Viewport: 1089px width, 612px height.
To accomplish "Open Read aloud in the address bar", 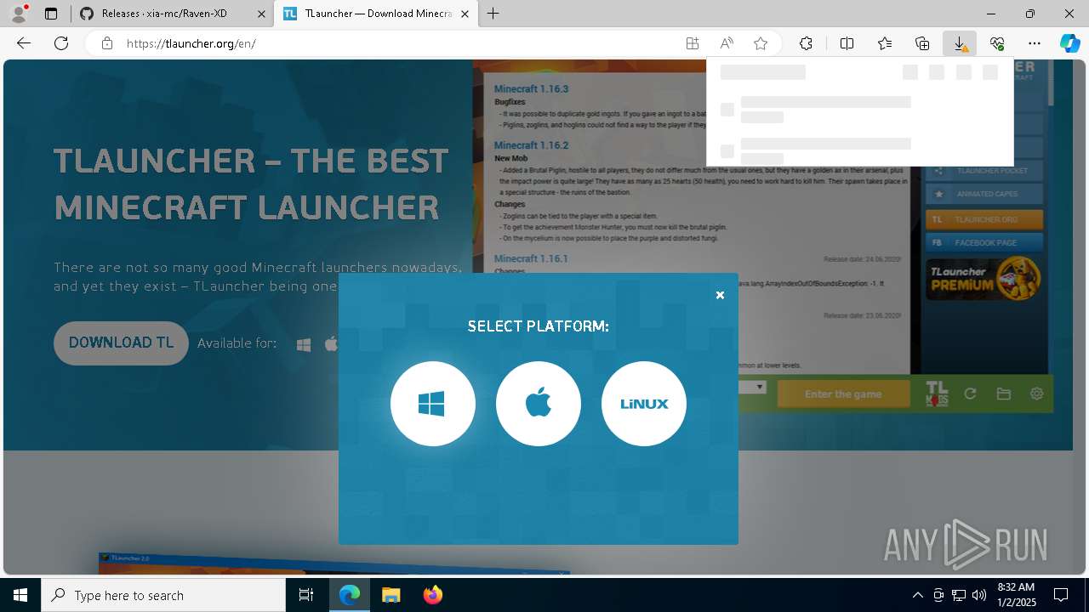I will (727, 43).
